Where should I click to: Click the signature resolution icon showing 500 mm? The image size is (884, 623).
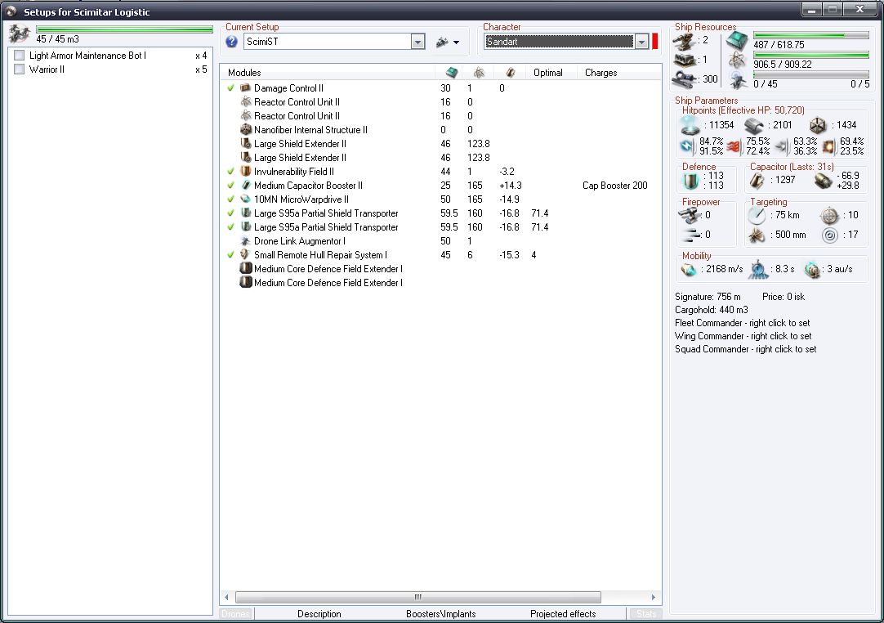point(757,235)
